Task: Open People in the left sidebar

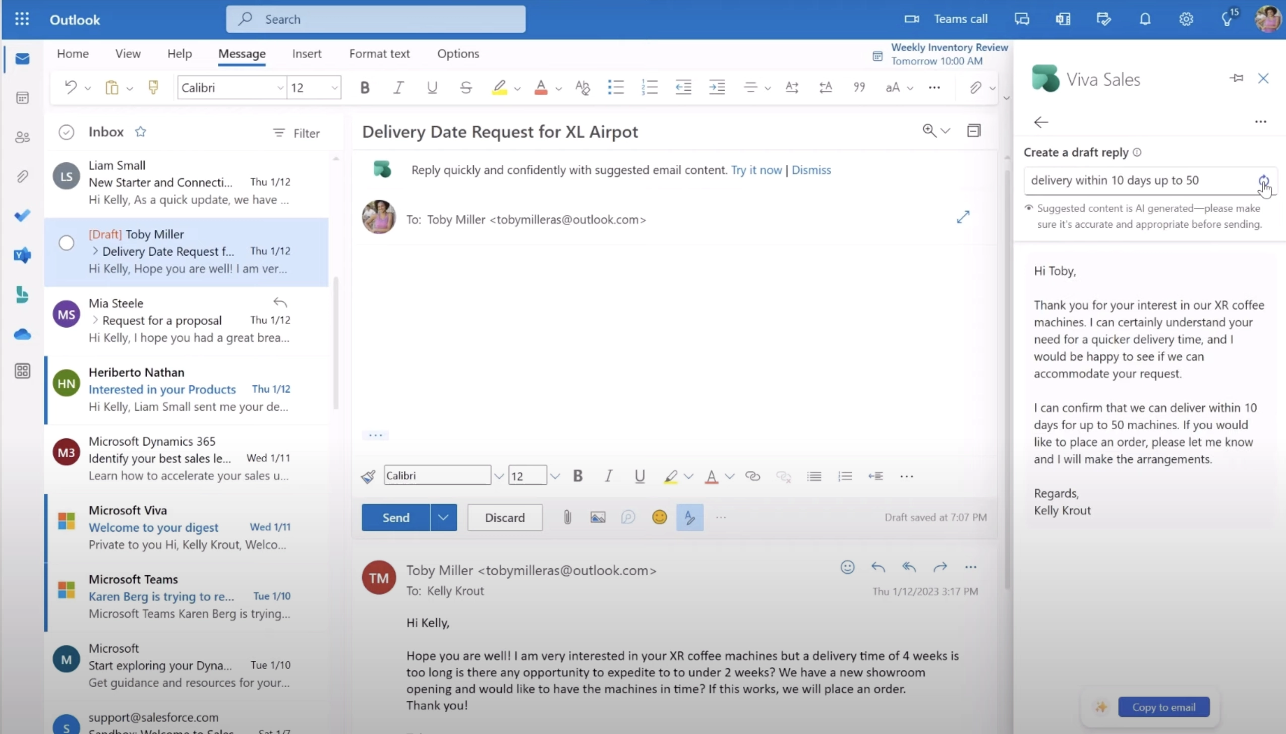Action: (x=22, y=137)
